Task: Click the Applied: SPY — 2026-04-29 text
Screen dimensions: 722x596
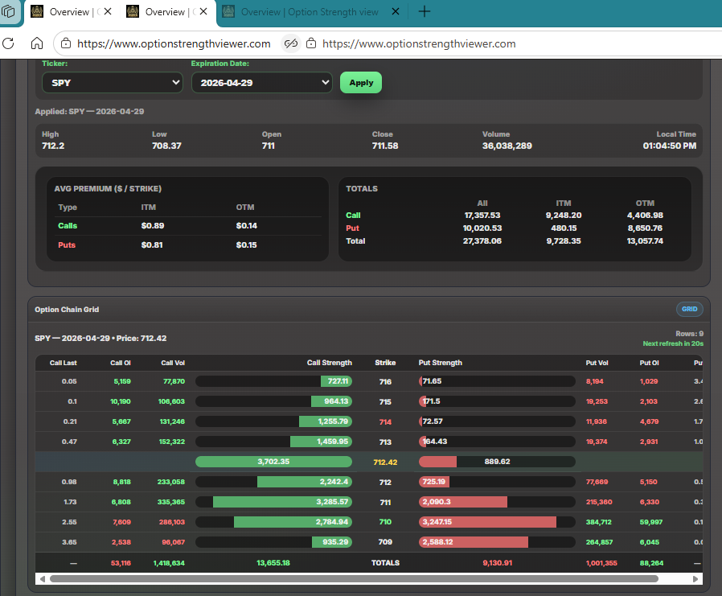Action: coord(89,112)
